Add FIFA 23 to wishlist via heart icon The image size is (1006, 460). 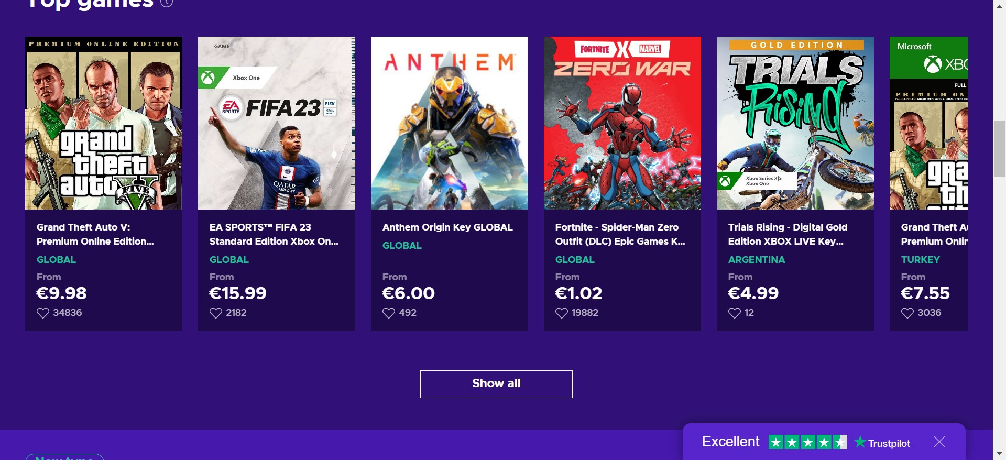pos(216,313)
